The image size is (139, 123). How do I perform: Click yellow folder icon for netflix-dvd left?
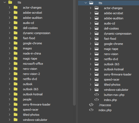click(16, 79)
